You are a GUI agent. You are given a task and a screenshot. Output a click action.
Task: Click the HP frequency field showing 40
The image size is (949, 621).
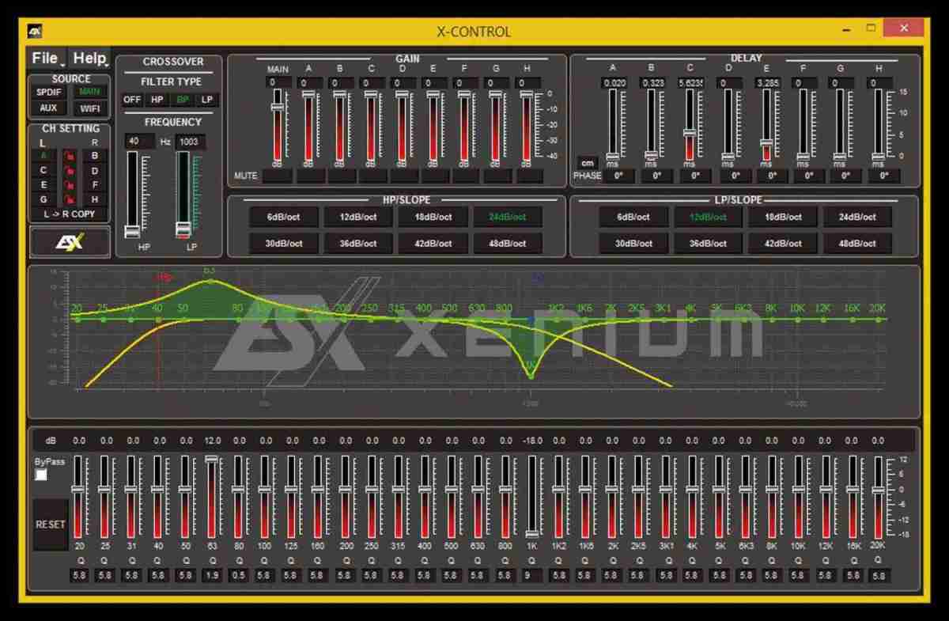pyautogui.click(x=140, y=141)
